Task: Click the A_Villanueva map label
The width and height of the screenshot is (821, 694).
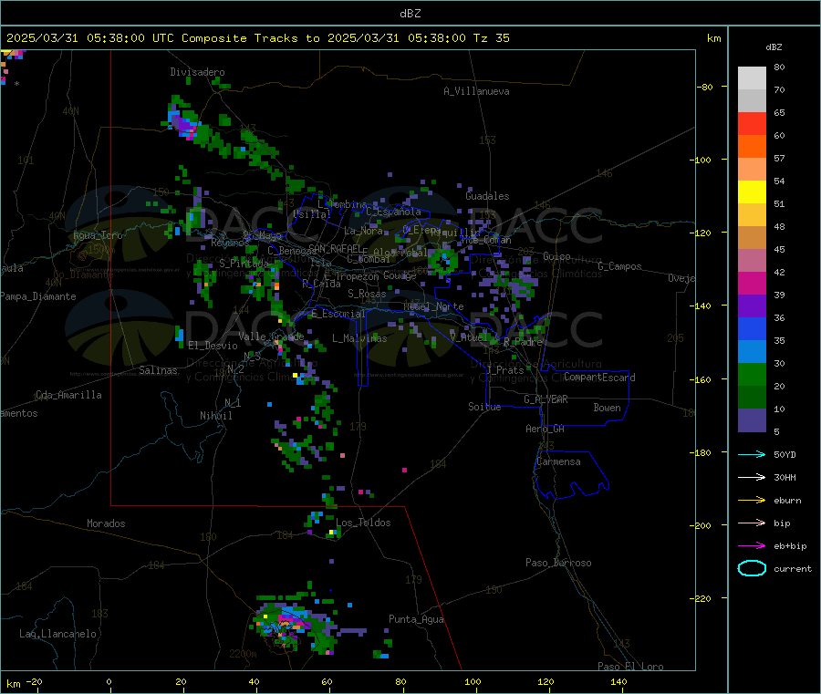Action: pyautogui.click(x=476, y=91)
